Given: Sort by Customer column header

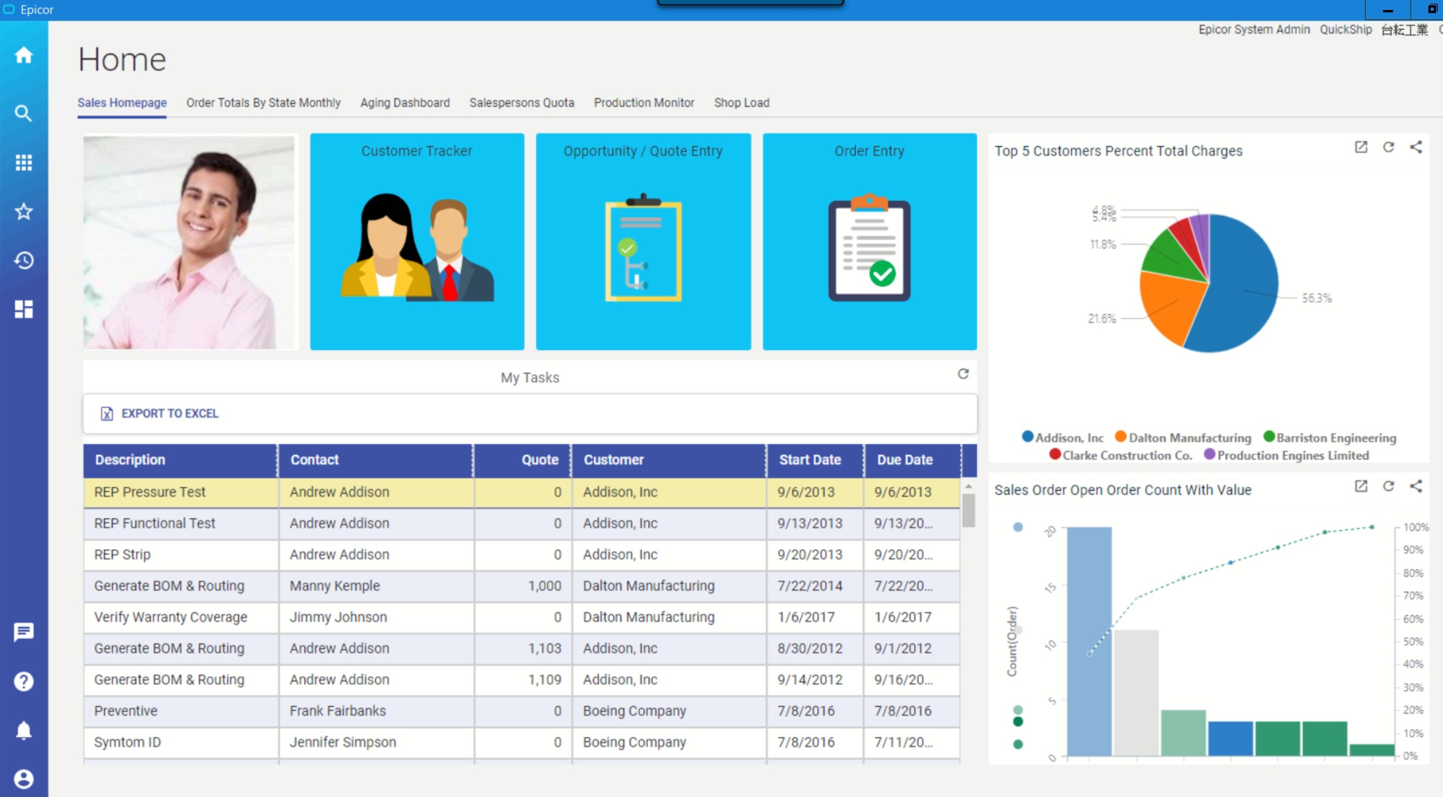Looking at the screenshot, I should point(669,460).
